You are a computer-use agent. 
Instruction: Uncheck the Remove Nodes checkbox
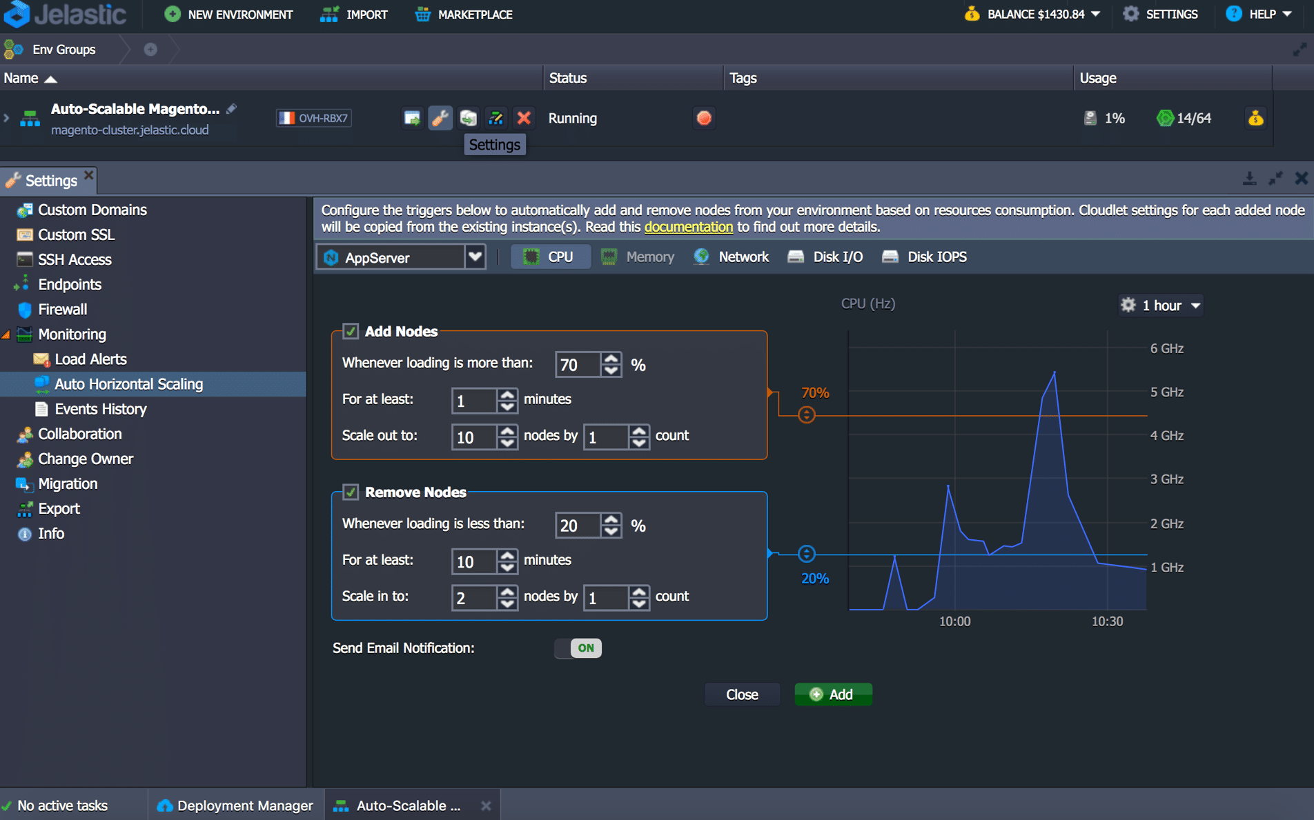351,492
